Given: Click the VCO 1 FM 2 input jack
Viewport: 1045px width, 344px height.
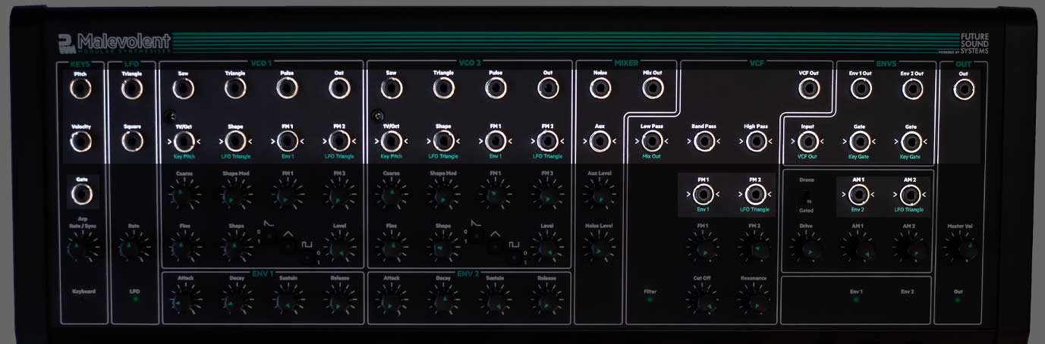Looking at the screenshot, I should [339, 142].
